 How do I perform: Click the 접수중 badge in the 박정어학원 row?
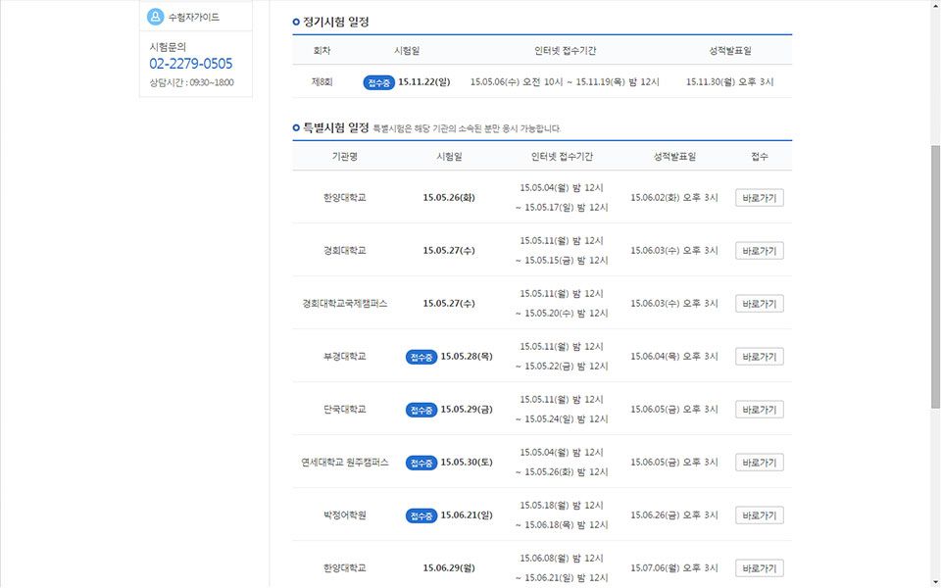(421, 515)
